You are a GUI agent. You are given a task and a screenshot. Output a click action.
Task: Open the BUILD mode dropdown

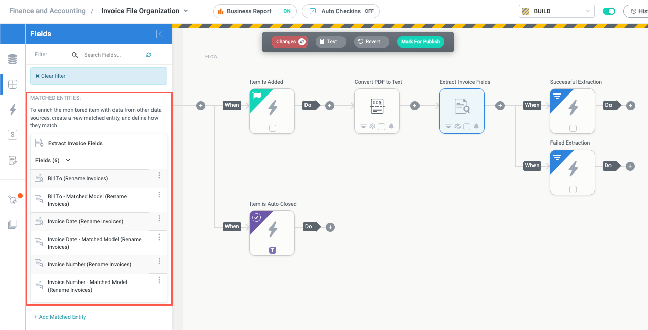pyautogui.click(x=588, y=11)
